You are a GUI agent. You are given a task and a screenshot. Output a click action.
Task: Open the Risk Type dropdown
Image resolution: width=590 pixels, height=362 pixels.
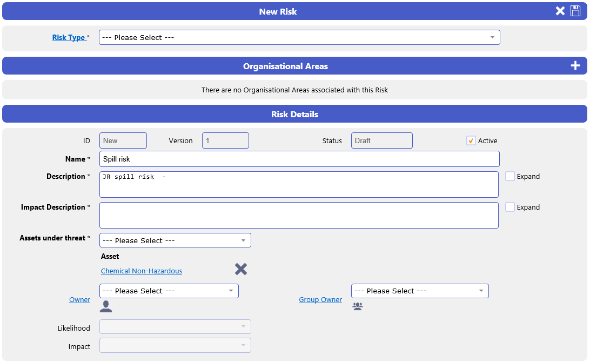(299, 37)
